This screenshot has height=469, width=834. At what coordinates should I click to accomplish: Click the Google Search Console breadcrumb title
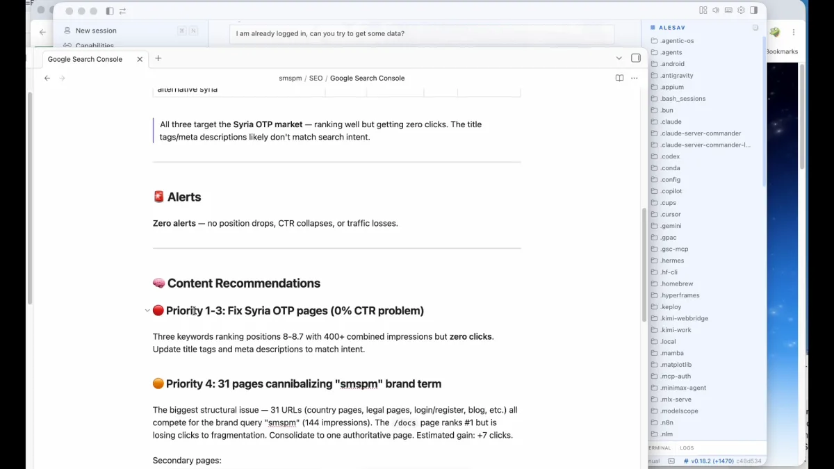tap(367, 79)
